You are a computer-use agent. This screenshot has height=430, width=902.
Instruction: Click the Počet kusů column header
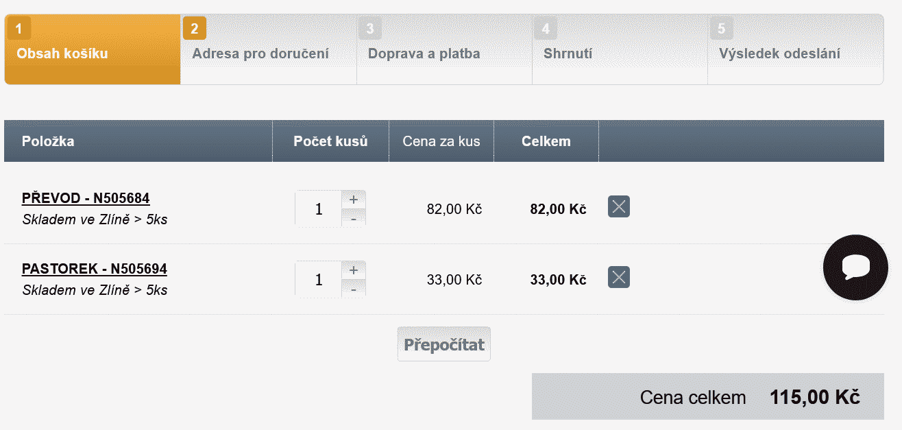(x=330, y=141)
